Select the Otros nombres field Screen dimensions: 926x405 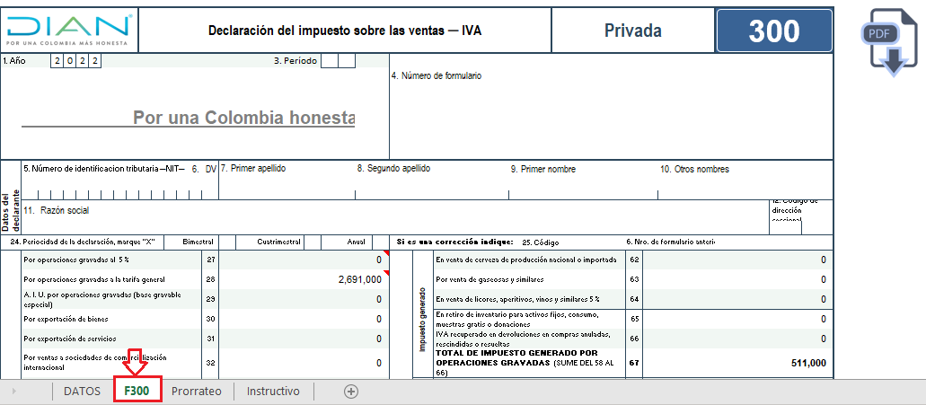tap(745, 181)
